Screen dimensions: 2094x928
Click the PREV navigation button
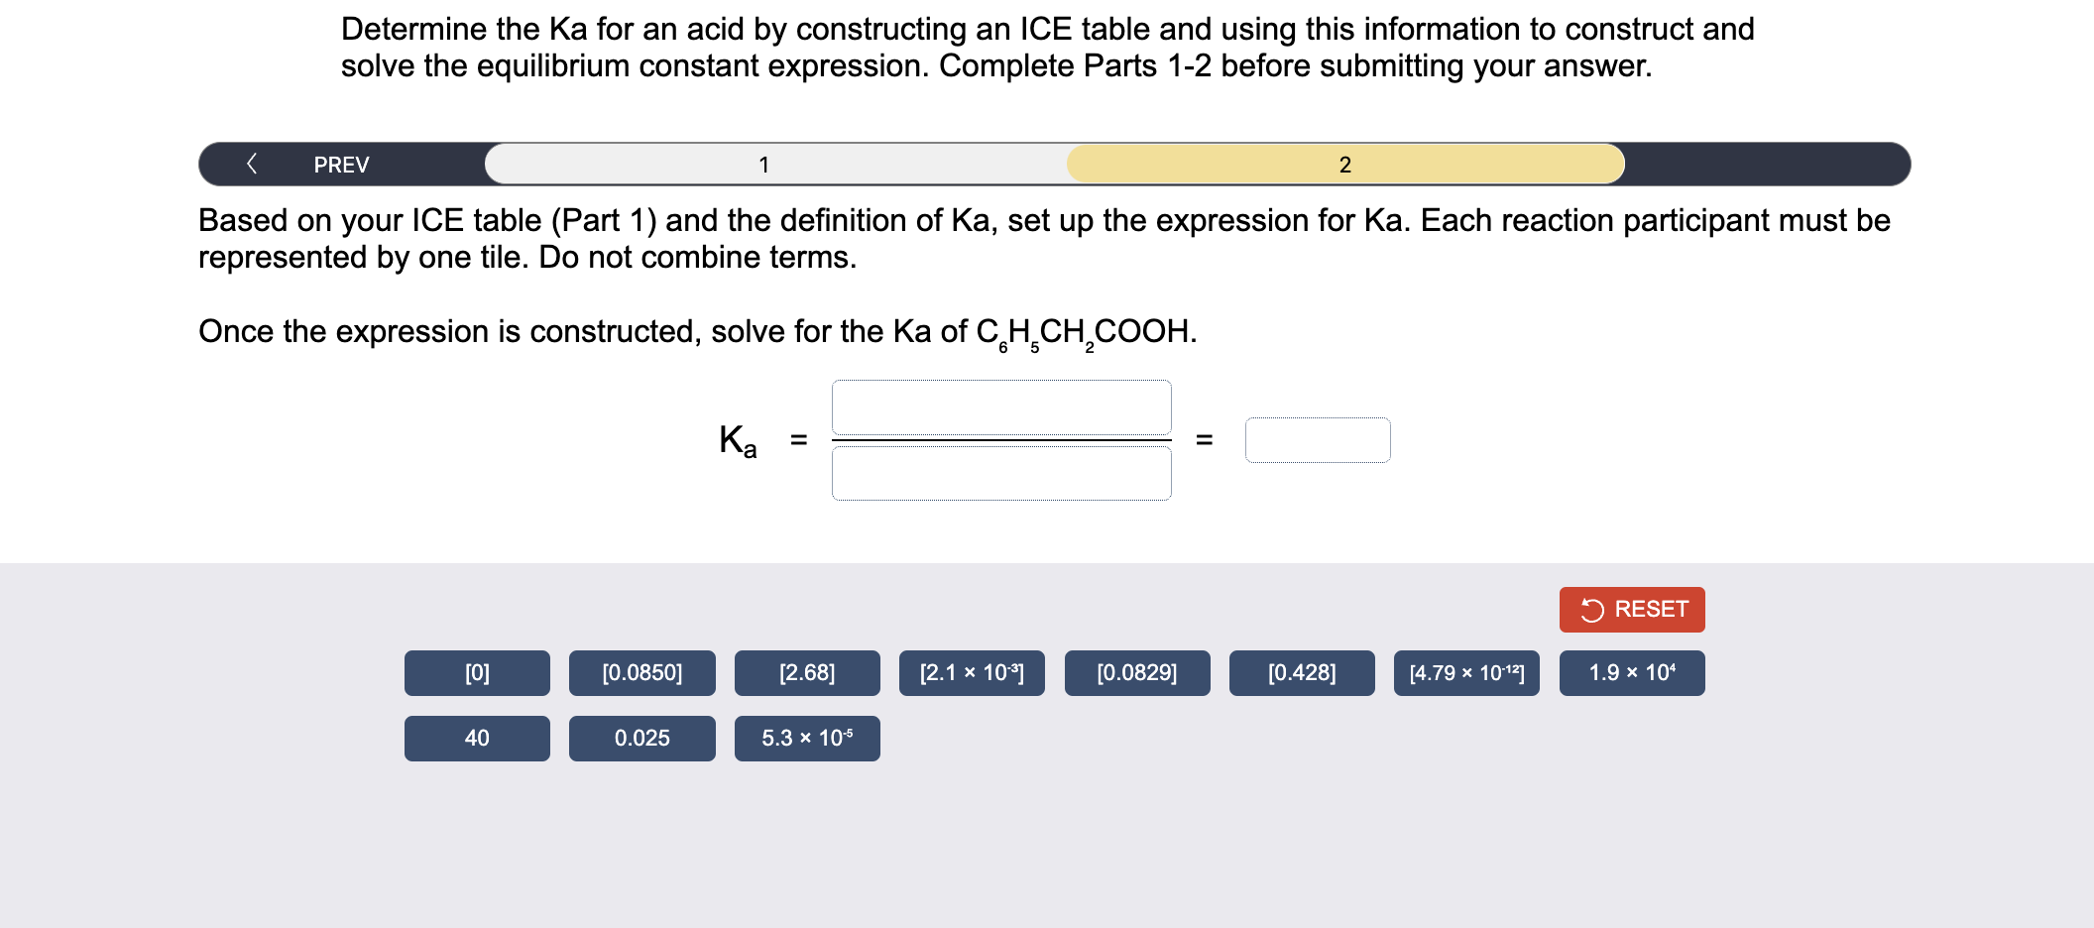coord(341,164)
